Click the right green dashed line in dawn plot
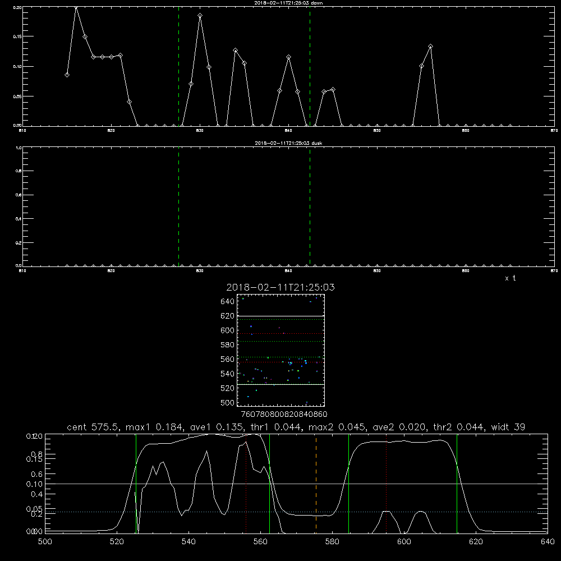 pyautogui.click(x=310, y=66)
